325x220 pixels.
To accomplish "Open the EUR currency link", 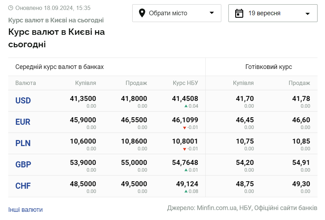I will tap(23, 122).
